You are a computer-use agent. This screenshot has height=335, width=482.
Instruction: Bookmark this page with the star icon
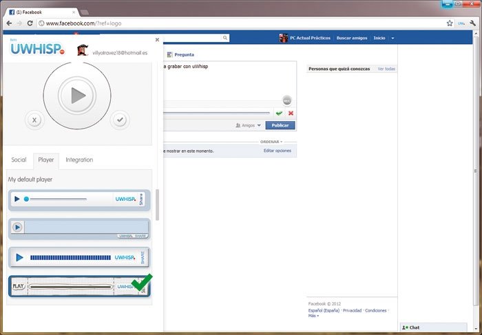pos(450,23)
